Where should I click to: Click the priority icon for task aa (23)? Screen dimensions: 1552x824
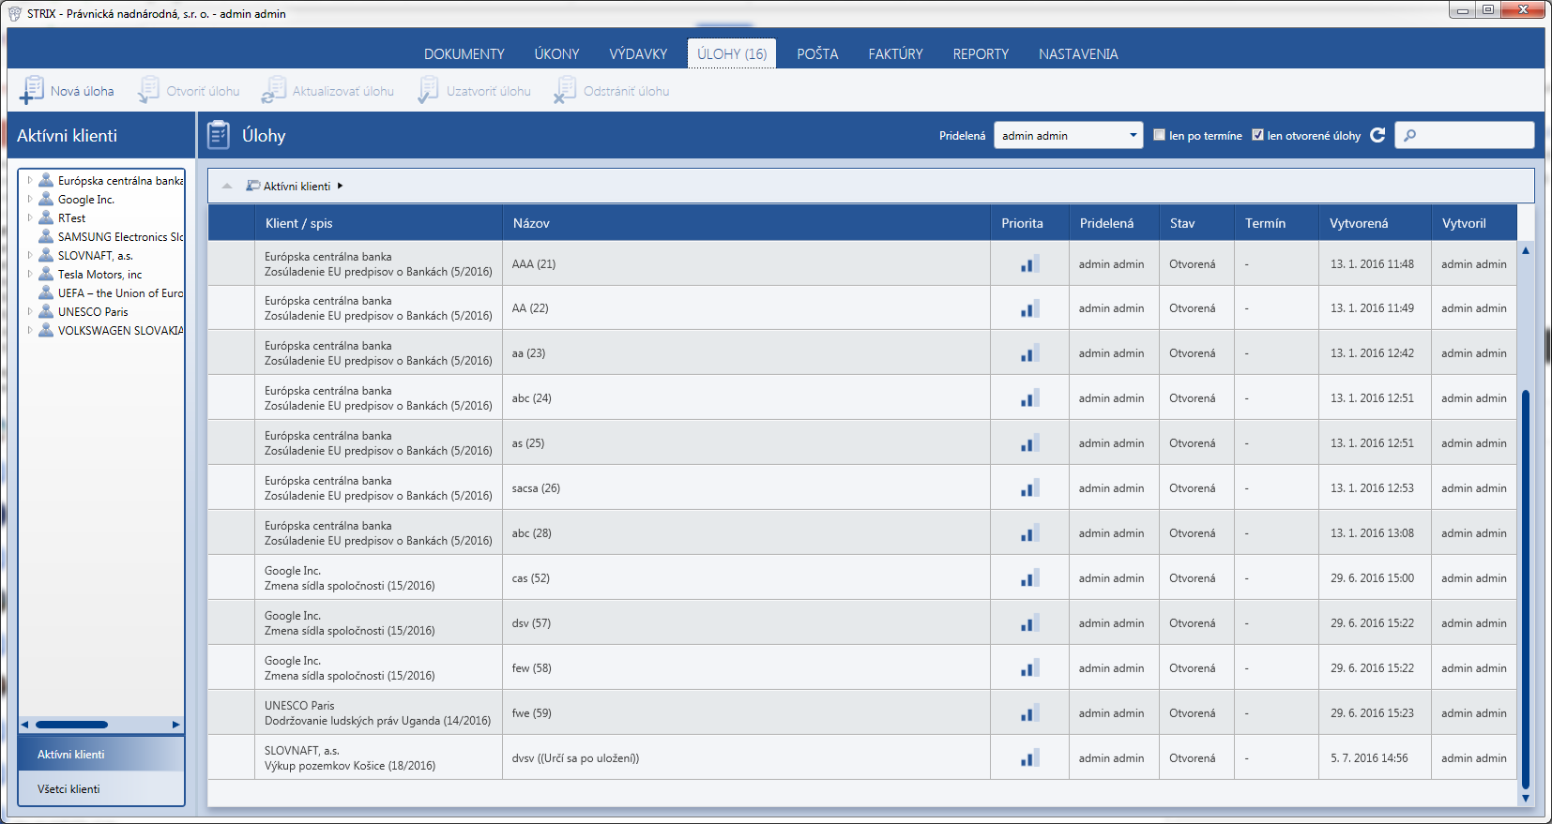coord(1029,353)
